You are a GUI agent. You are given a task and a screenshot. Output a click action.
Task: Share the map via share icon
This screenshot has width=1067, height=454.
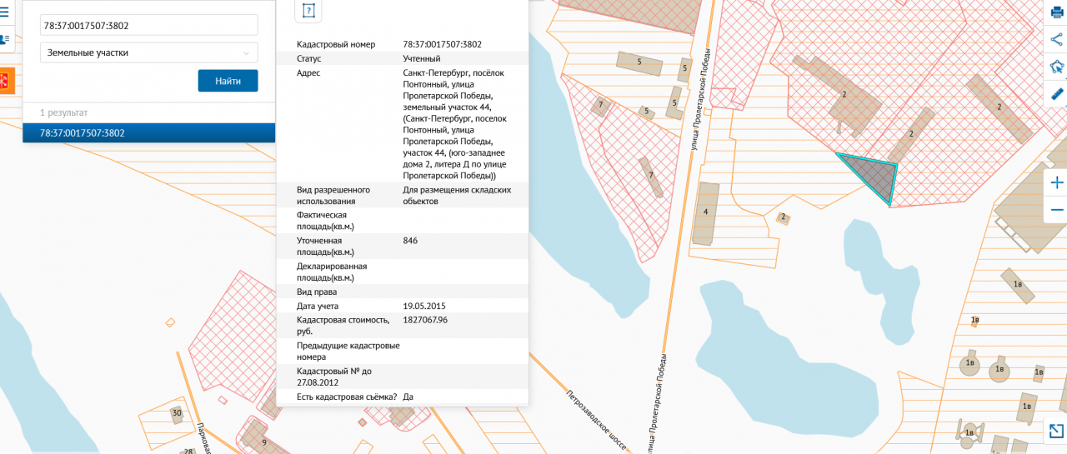[1057, 38]
